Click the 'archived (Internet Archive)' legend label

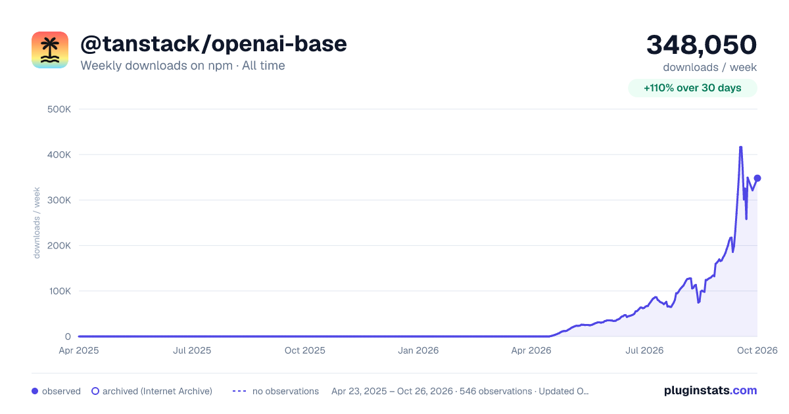pos(157,391)
